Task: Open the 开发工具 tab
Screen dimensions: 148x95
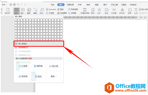Action: 114,5
